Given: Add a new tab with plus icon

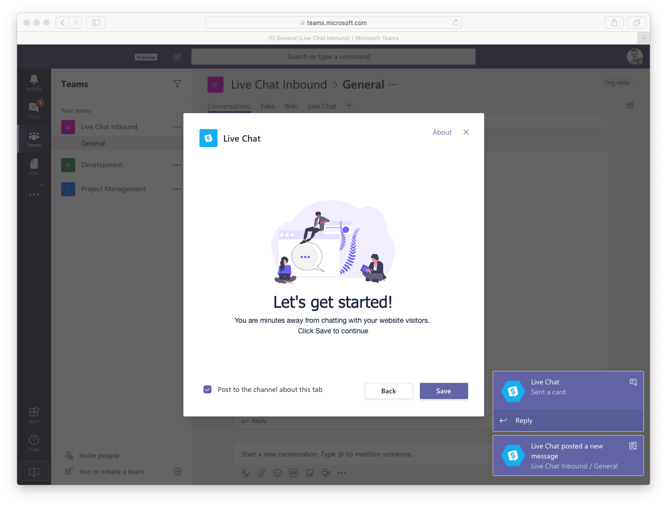Looking at the screenshot, I should [349, 106].
